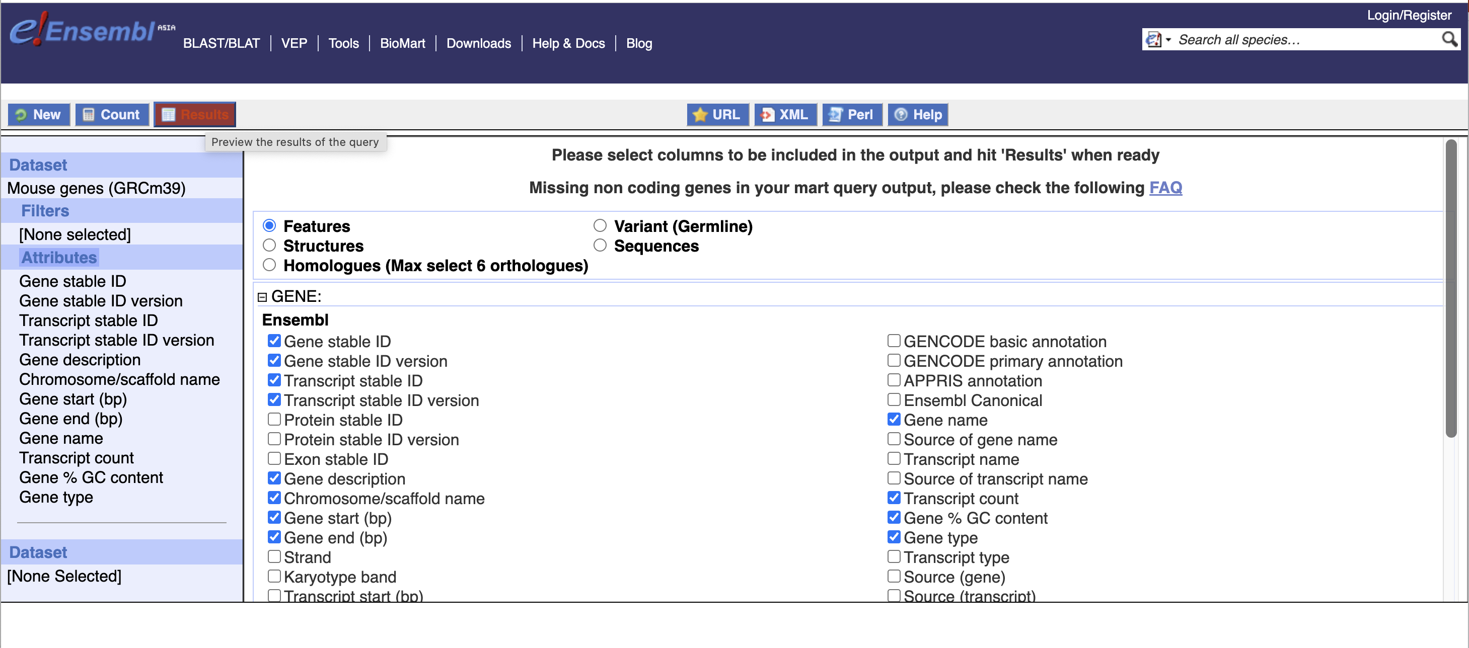Check GENCODE basic annotation checkbox
Viewport: 1469px width, 648px height.
(894, 341)
